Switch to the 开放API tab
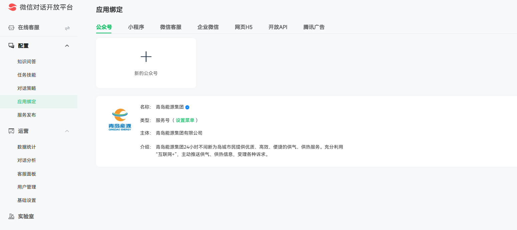The width and height of the screenshot is (517, 230). click(x=278, y=27)
